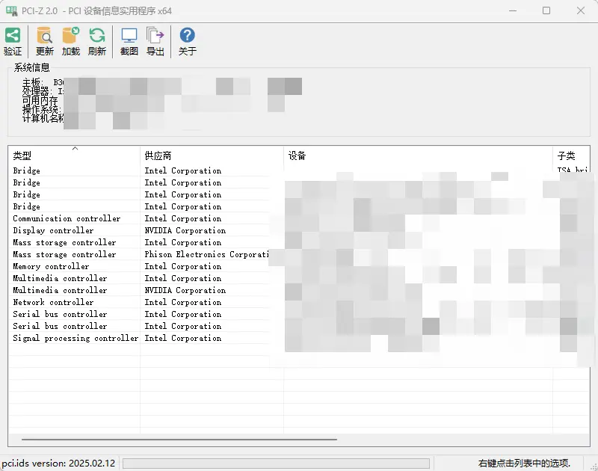Maximize the PCI-Z window

pyautogui.click(x=546, y=10)
